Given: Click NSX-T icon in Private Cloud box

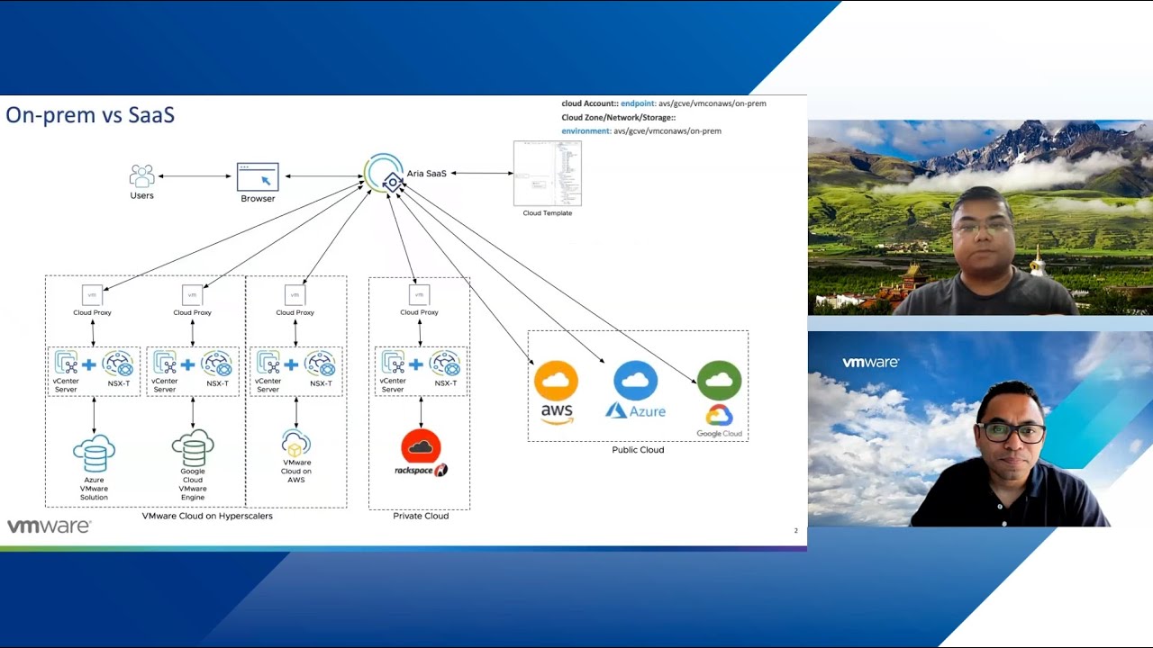Looking at the screenshot, I should [x=445, y=364].
